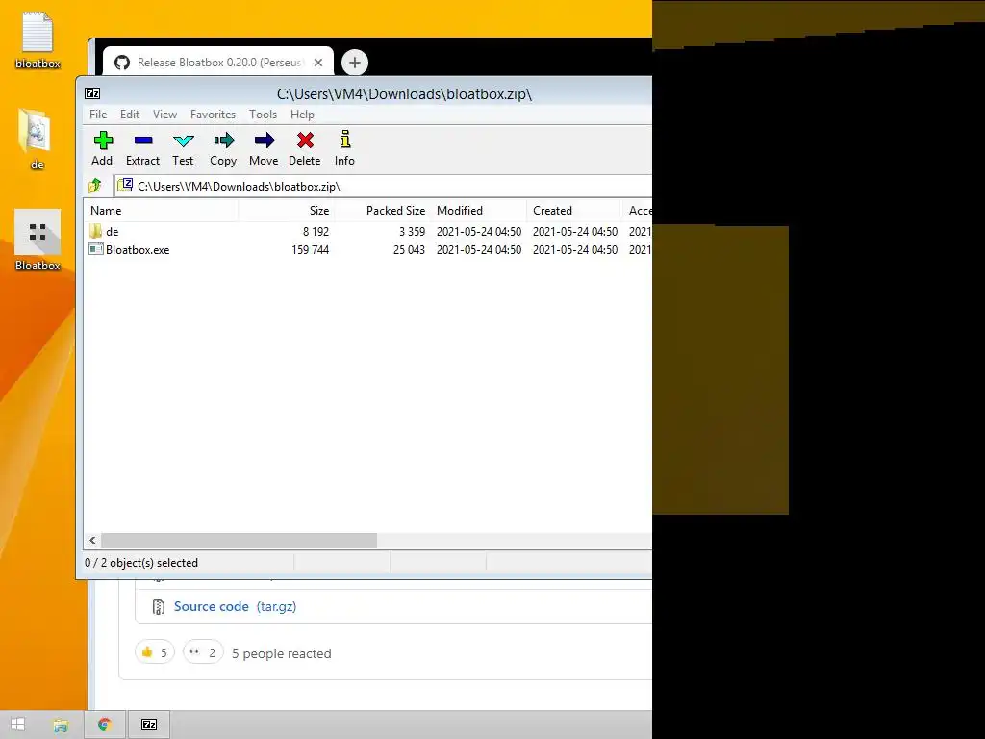Select the Bloatbox.exe file row
Screen dimensions: 985x739
368,249
